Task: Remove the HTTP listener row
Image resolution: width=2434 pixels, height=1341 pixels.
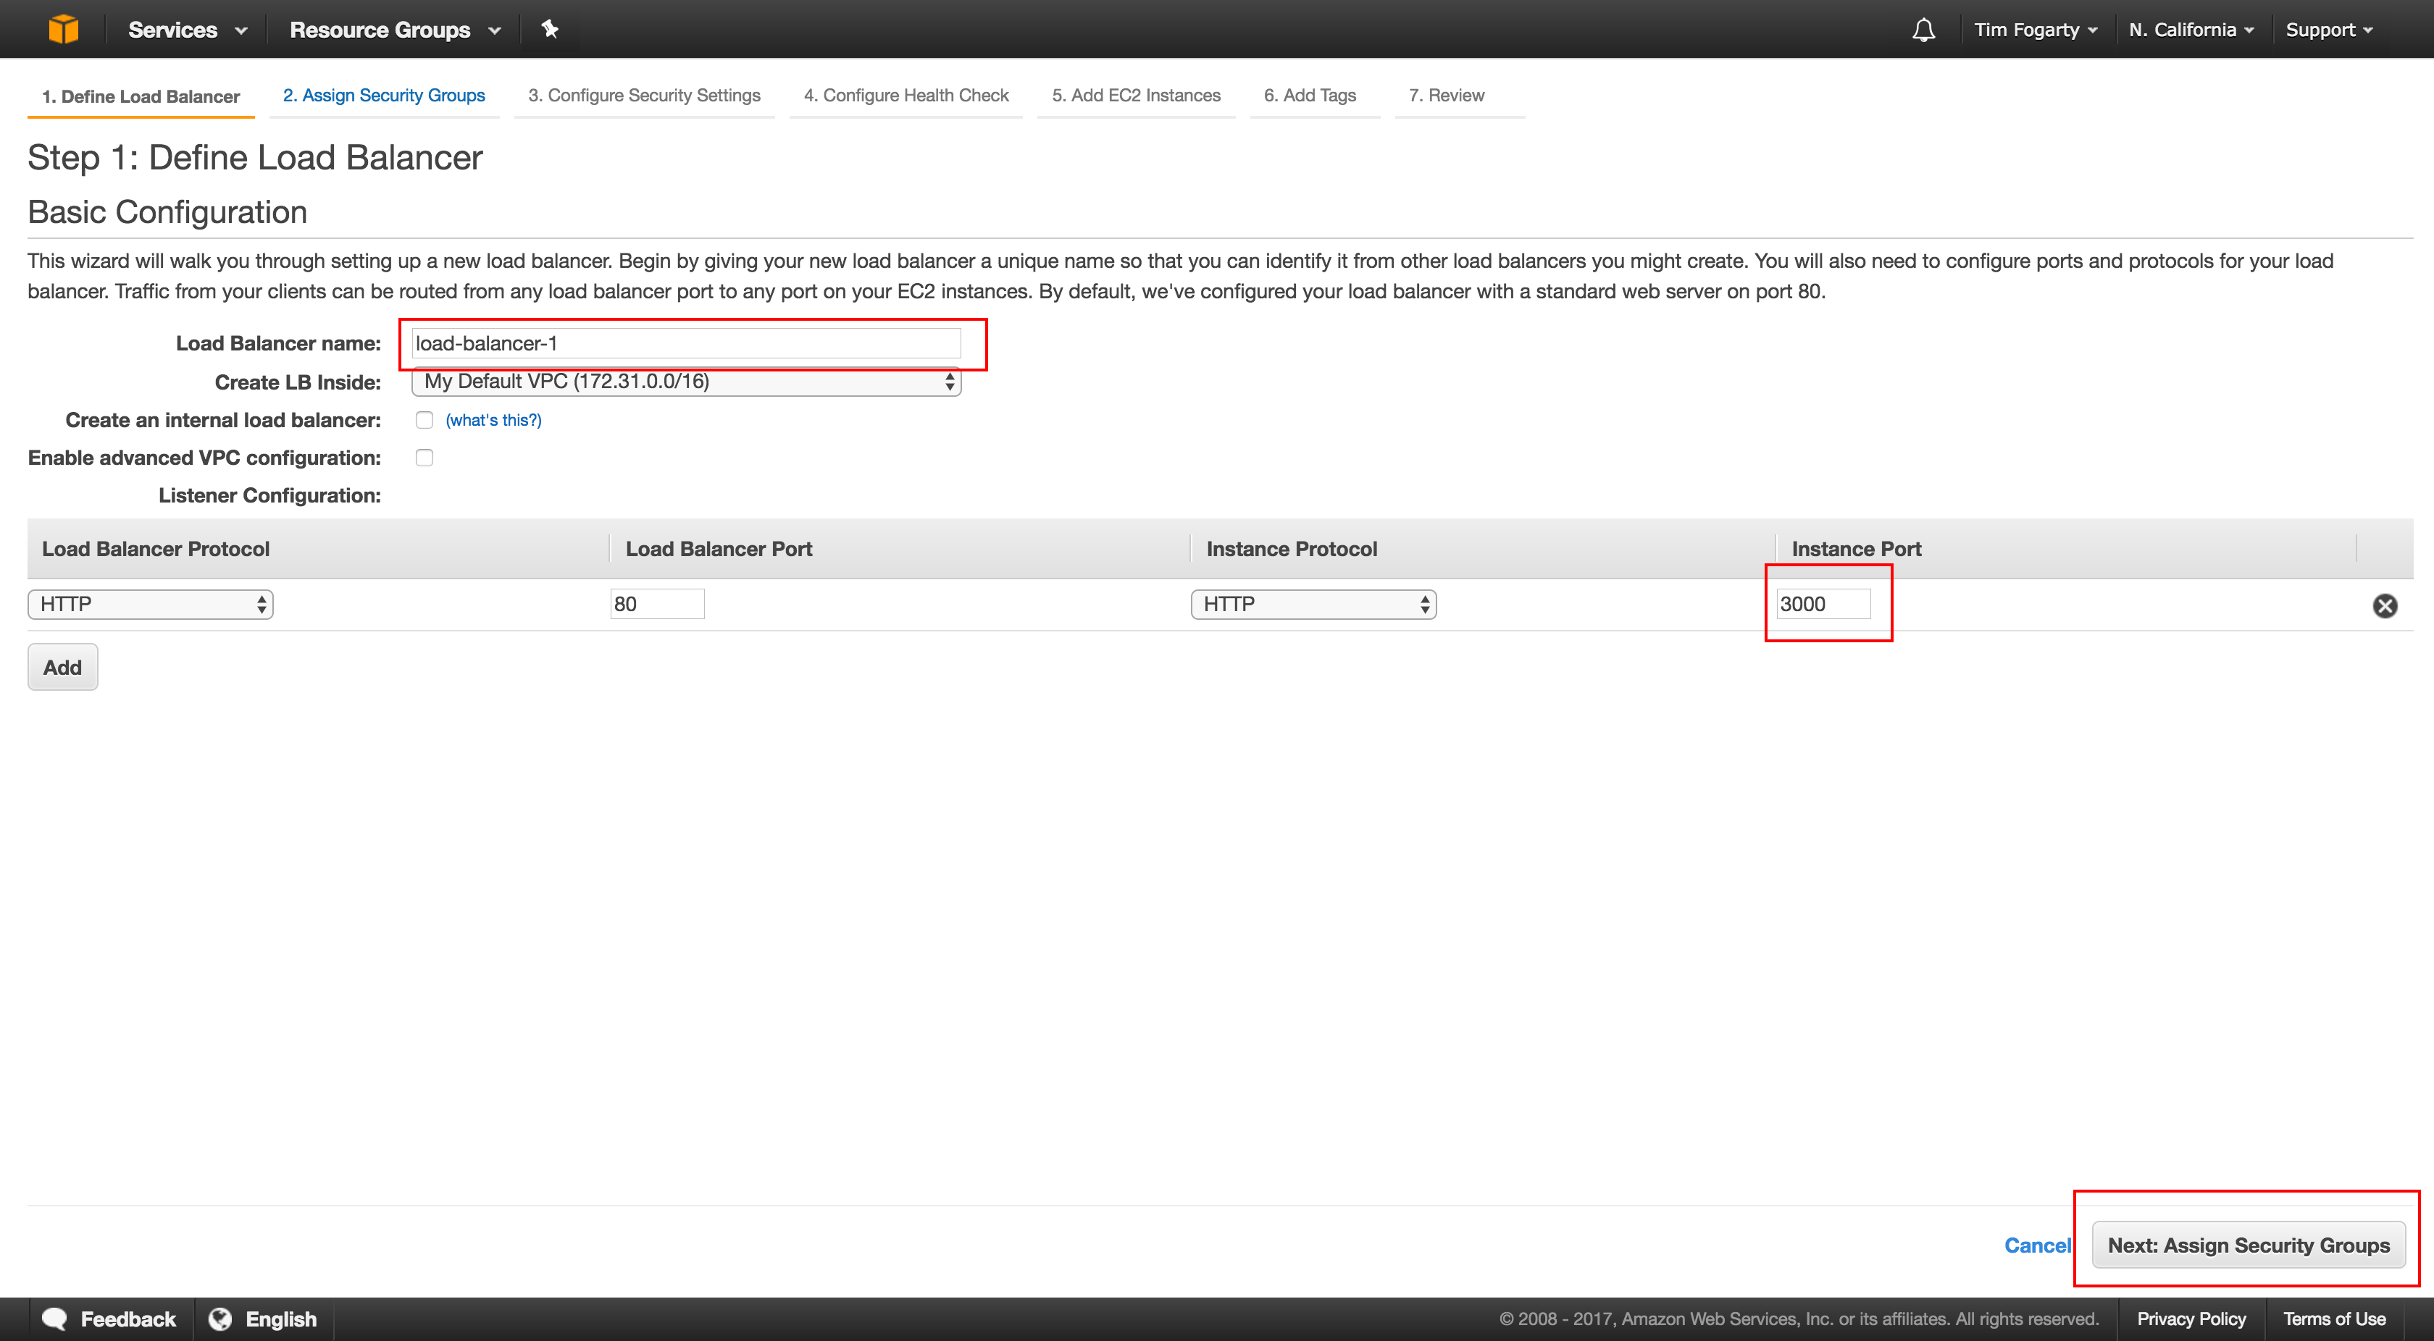Action: [x=2385, y=605]
